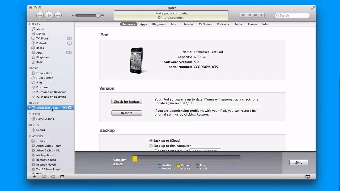Click the Sync button

(x=299, y=163)
